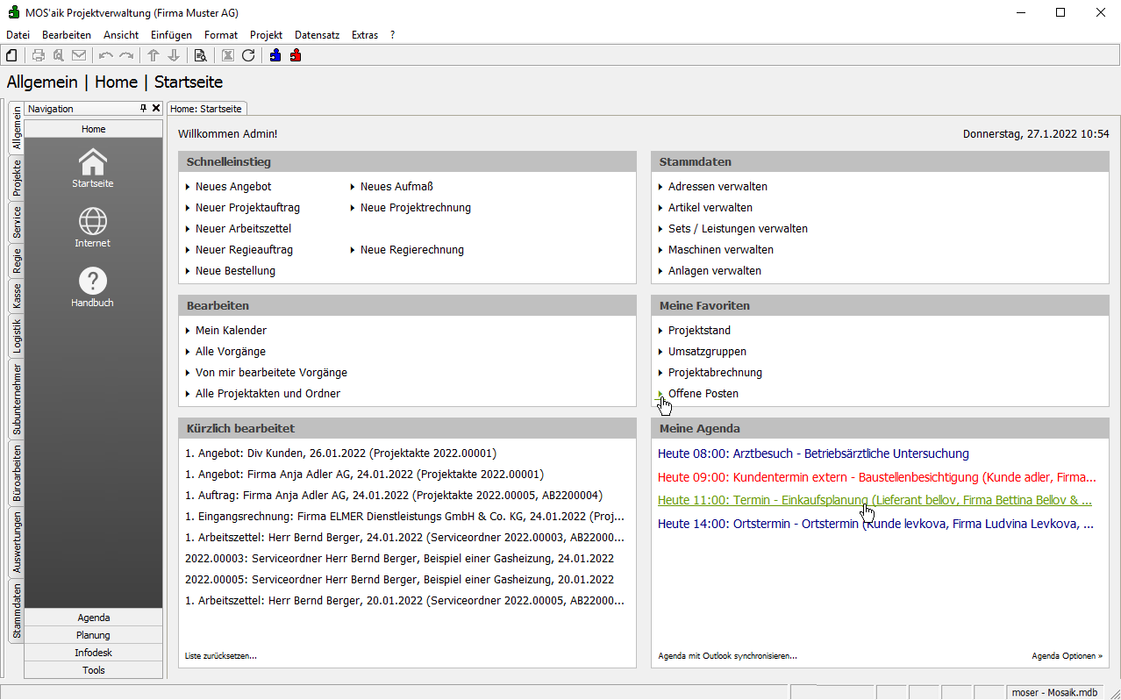Expand the Agenda section in Navigation
This screenshot has height=700, width=1121.
[x=93, y=618]
